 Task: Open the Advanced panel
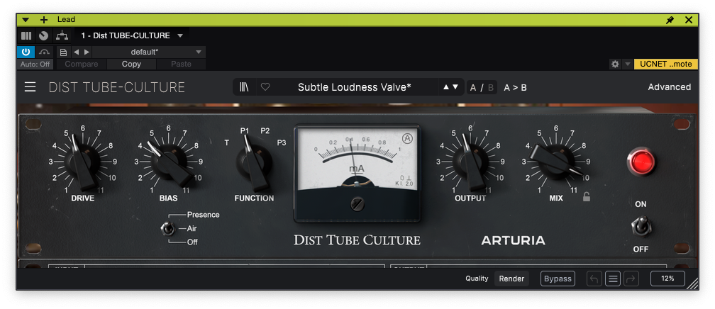click(670, 87)
